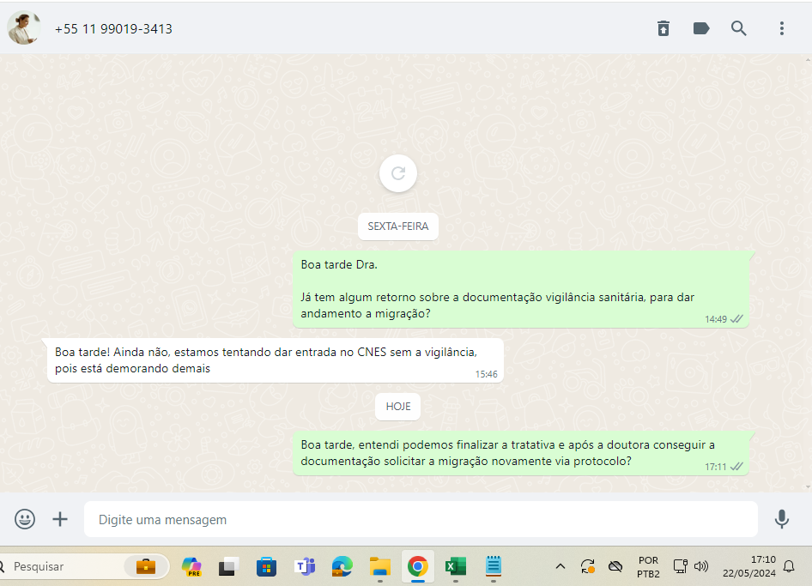Image resolution: width=812 pixels, height=586 pixels.
Task: Click the 14:49 message timestamp
Action: click(x=716, y=319)
